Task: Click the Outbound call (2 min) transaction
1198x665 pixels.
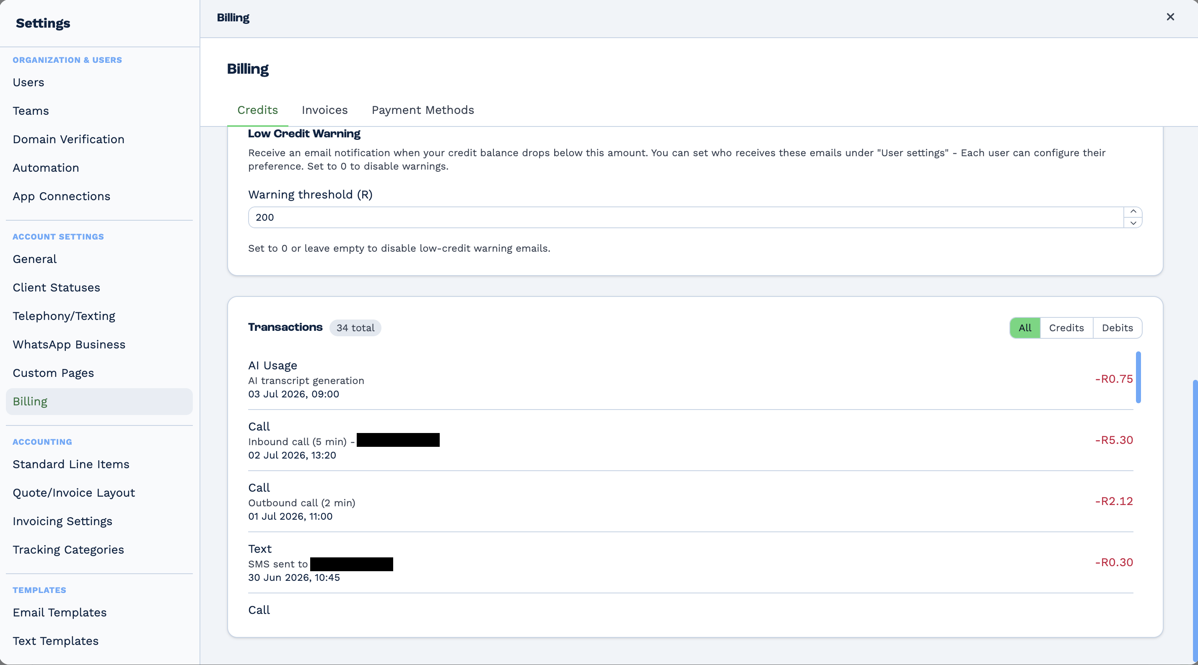Action: click(x=690, y=501)
